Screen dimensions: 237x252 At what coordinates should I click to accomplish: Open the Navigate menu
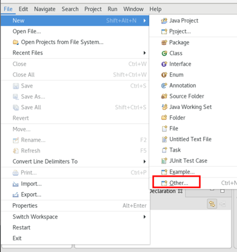click(x=45, y=9)
